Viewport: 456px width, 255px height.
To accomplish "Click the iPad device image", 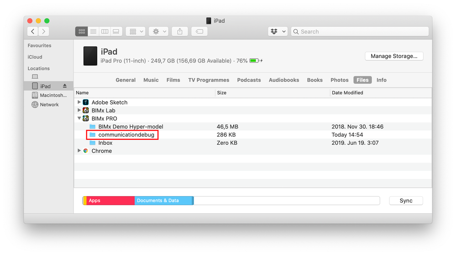I will click(x=90, y=56).
